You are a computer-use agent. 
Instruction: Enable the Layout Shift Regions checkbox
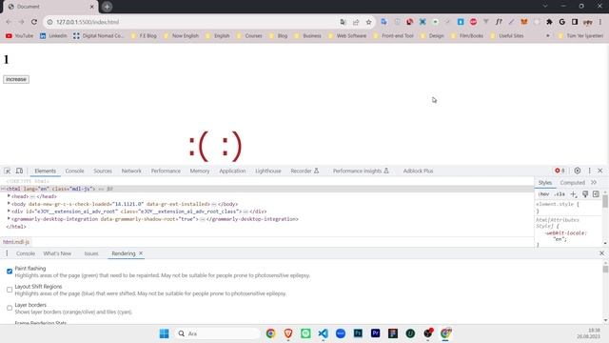point(10,290)
